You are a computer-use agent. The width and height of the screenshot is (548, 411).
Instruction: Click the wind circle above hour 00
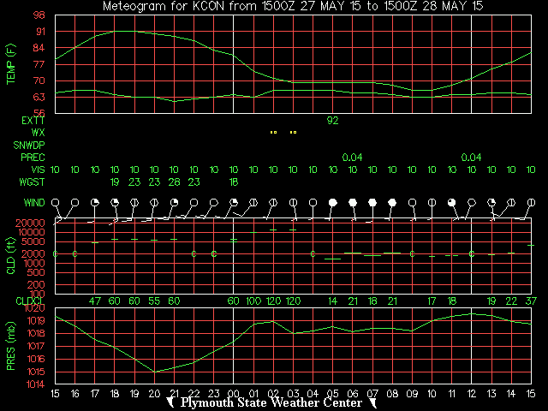234,202
